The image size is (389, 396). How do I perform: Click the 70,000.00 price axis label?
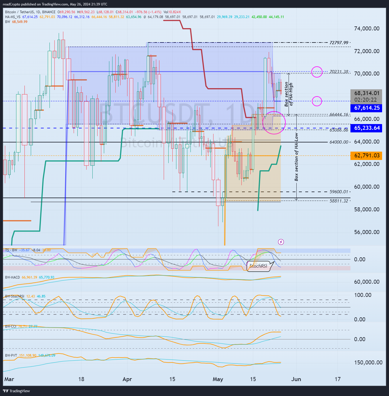[367, 74]
